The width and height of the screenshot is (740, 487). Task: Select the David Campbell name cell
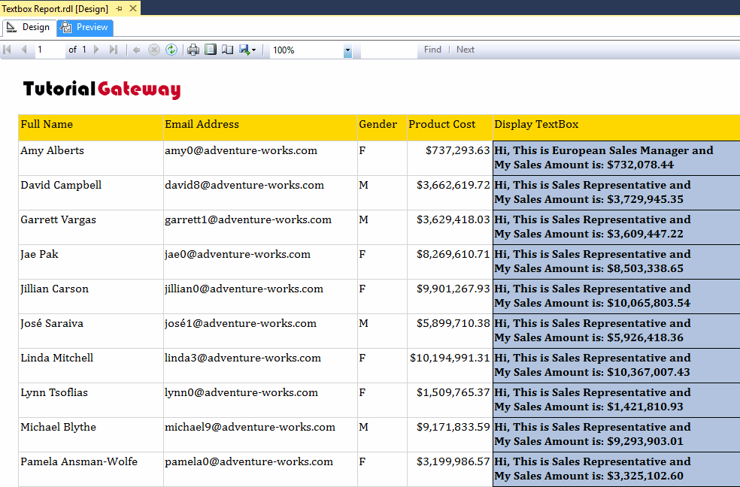90,192
